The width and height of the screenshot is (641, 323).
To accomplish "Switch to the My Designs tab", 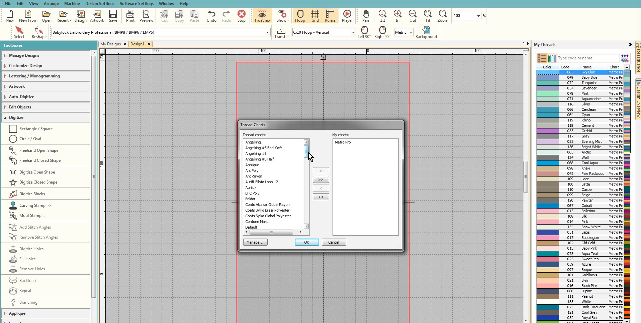I will coord(110,44).
